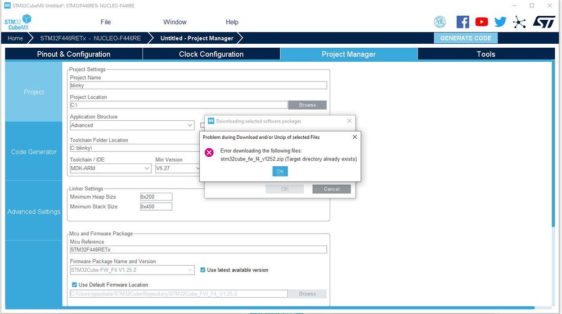
Task: Click the Project Location field
Action: (x=179, y=105)
